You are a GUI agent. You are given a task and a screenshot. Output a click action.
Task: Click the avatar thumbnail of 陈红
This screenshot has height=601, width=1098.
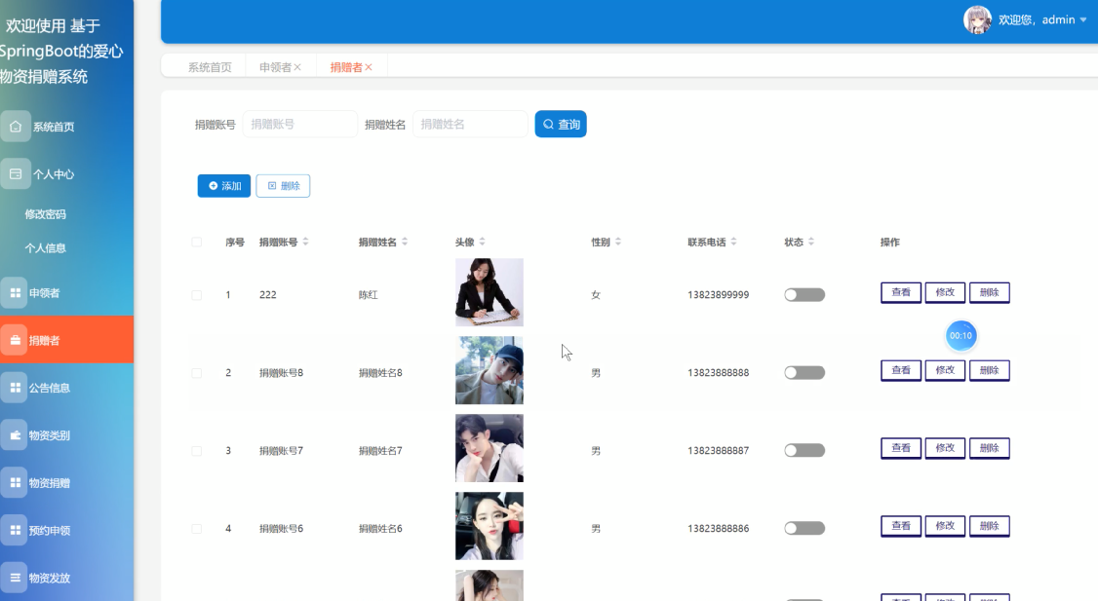[x=489, y=292]
